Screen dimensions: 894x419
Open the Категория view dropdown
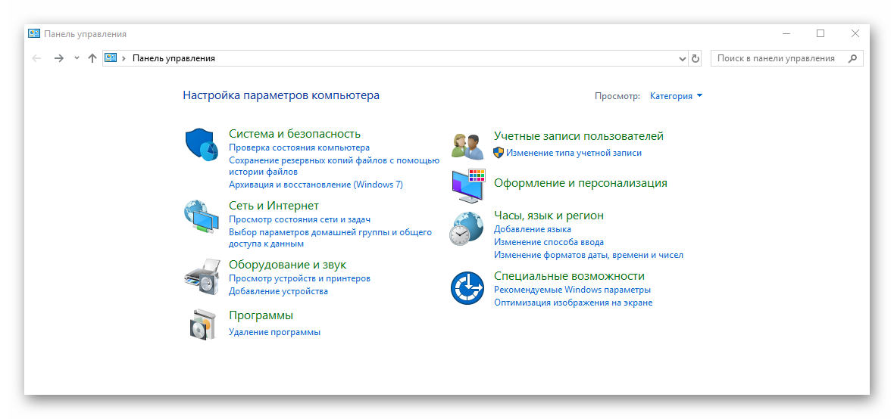[x=677, y=96]
